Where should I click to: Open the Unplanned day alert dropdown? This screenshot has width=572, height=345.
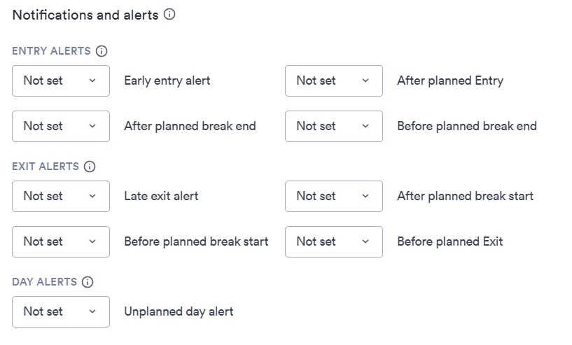click(61, 312)
